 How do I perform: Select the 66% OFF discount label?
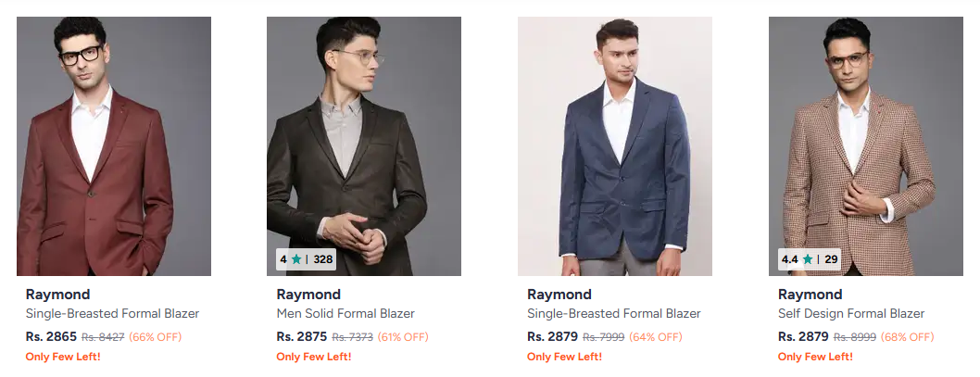point(155,337)
